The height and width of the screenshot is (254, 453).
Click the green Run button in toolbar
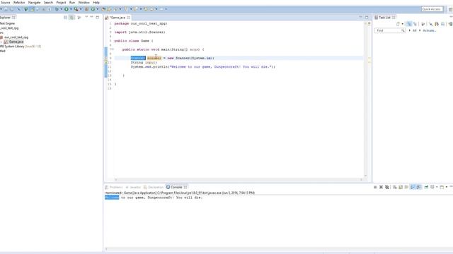(x=67, y=9)
